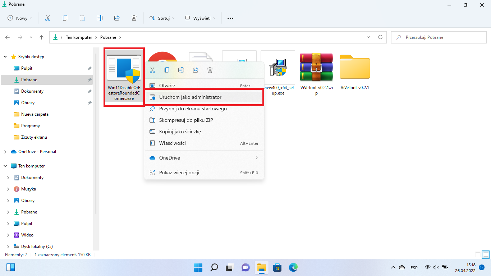Open taskbar Search magnifier

[x=214, y=267]
